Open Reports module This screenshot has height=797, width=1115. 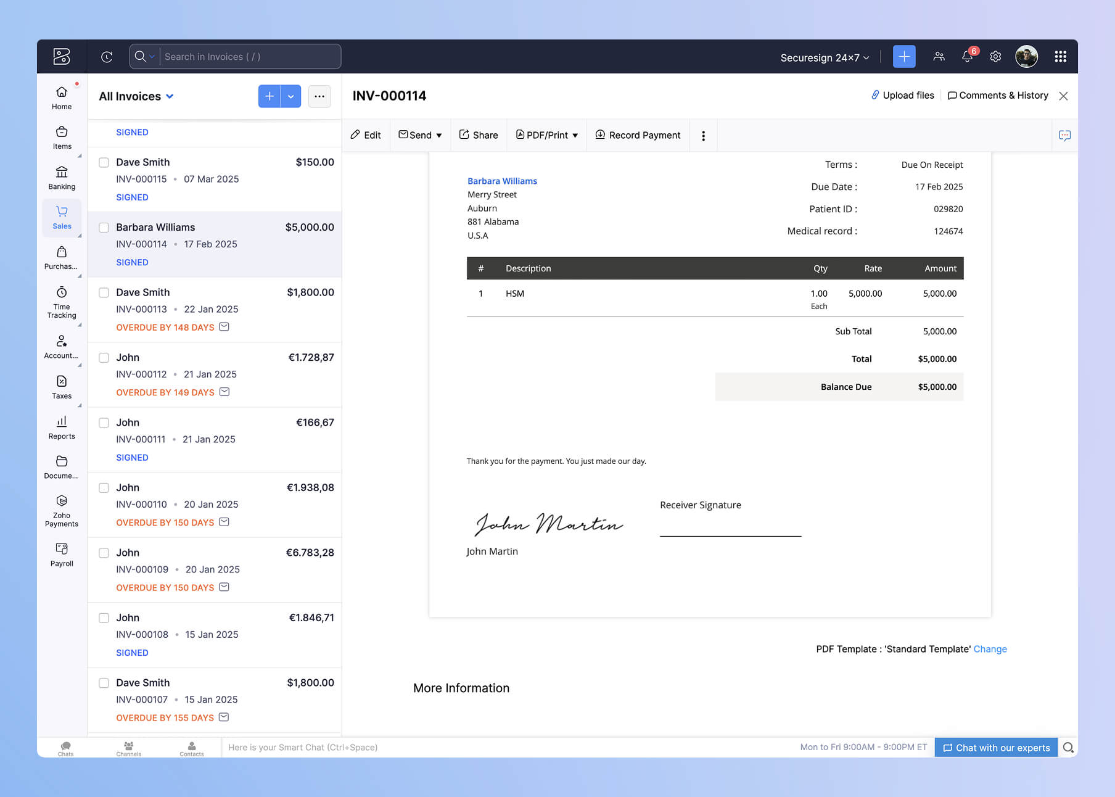(62, 427)
